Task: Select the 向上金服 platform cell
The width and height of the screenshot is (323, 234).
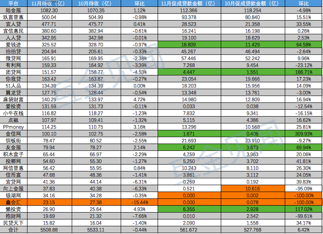Action: click(x=13, y=189)
